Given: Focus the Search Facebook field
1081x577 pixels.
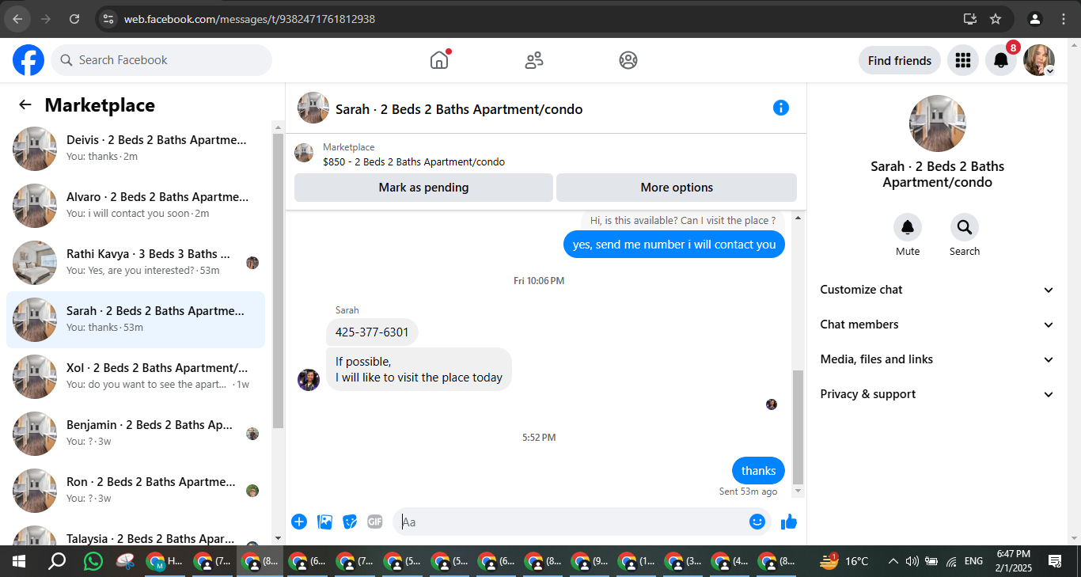Looking at the screenshot, I should coord(161,60).
